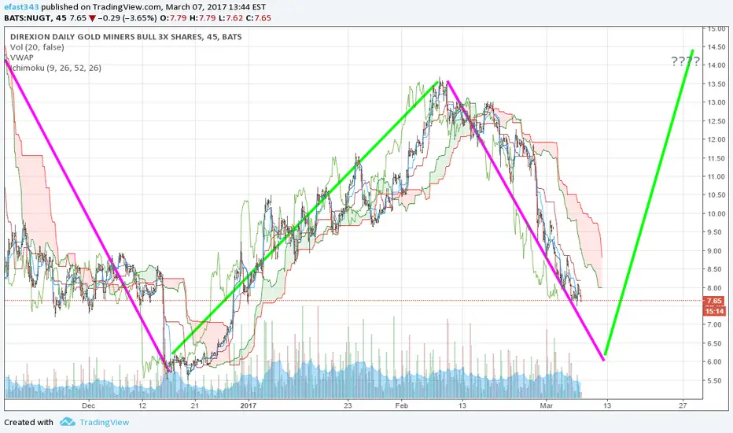Click the 14.50 price axis label

click(716, 46)
